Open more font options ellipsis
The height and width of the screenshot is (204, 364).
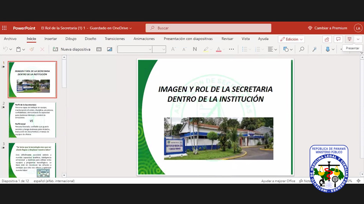point(231,49)
